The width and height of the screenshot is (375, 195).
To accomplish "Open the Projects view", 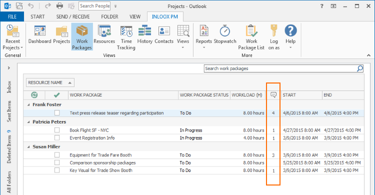I will [61, 34].
